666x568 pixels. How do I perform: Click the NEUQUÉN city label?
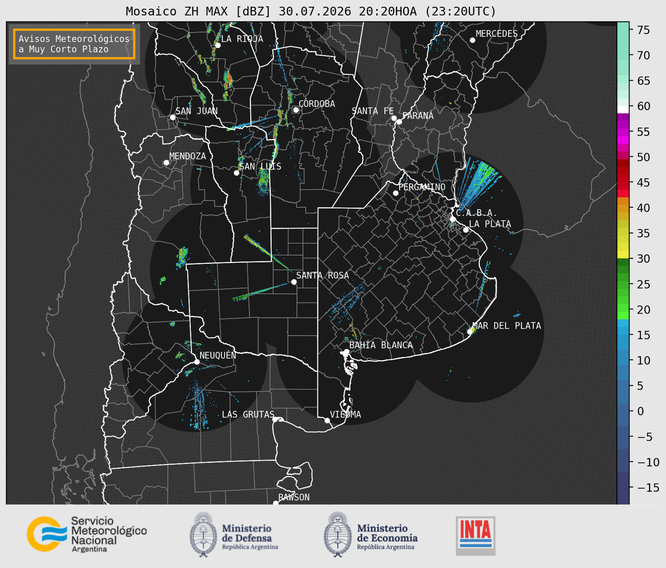218,355
